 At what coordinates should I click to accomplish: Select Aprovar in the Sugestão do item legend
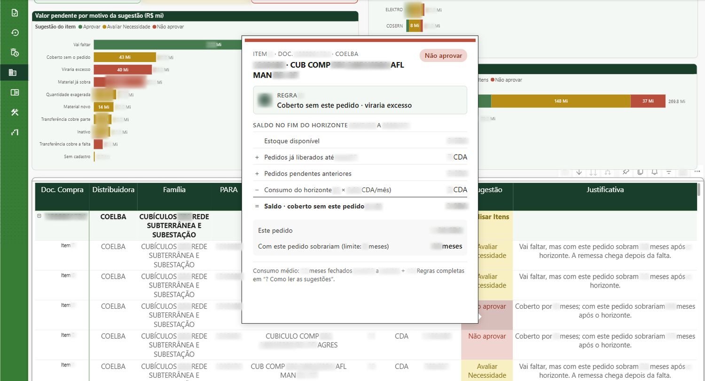(89, 27)
